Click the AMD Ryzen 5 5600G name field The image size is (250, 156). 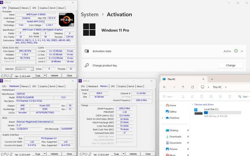(x=36, y=15)
